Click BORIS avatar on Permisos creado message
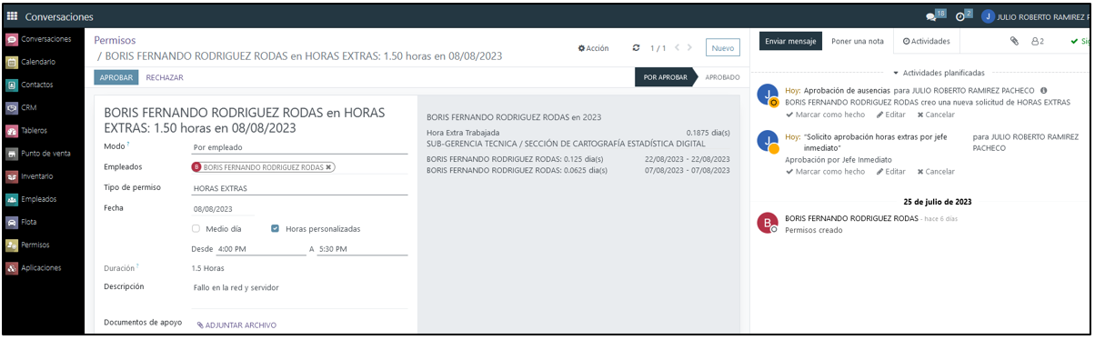 tap(769, 224)
